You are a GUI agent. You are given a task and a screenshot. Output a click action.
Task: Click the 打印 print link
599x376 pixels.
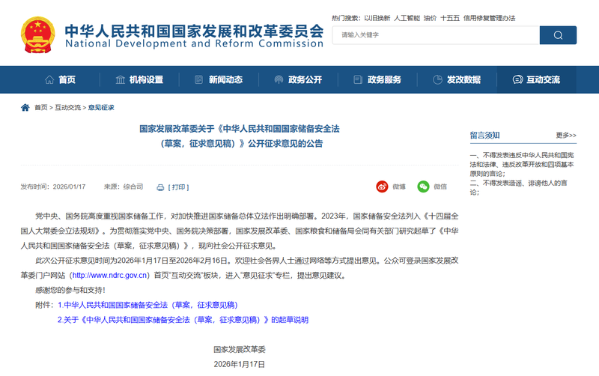coord(179,187)
